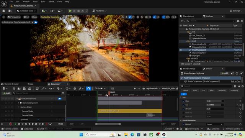Select DirectionalLight in the Outliner
The width and height of the screenshot is (245, 138).
pos(199,44)
